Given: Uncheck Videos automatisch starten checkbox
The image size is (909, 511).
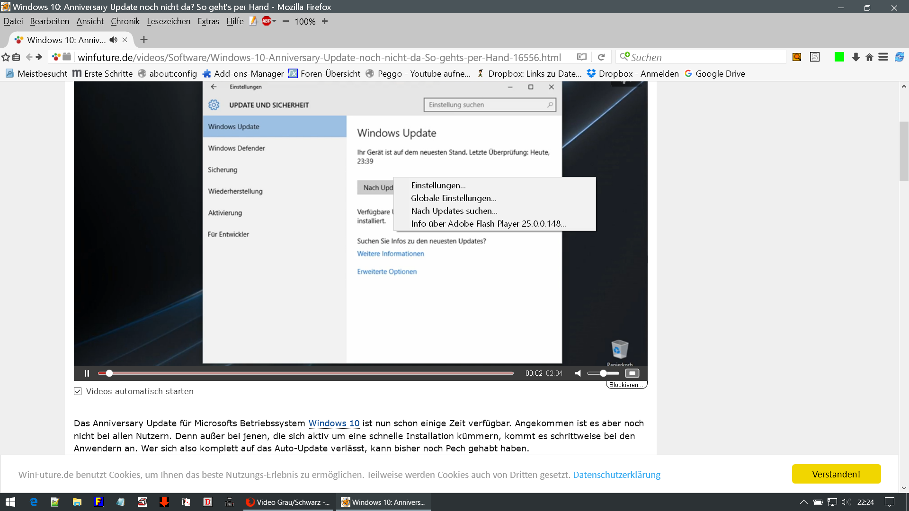Looking at the screenshot, I should (78, 391).
